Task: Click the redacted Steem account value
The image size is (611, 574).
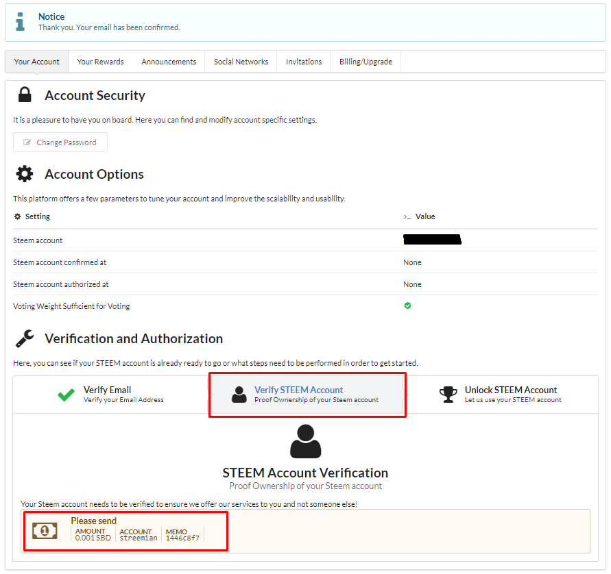Action: point(432,239)
